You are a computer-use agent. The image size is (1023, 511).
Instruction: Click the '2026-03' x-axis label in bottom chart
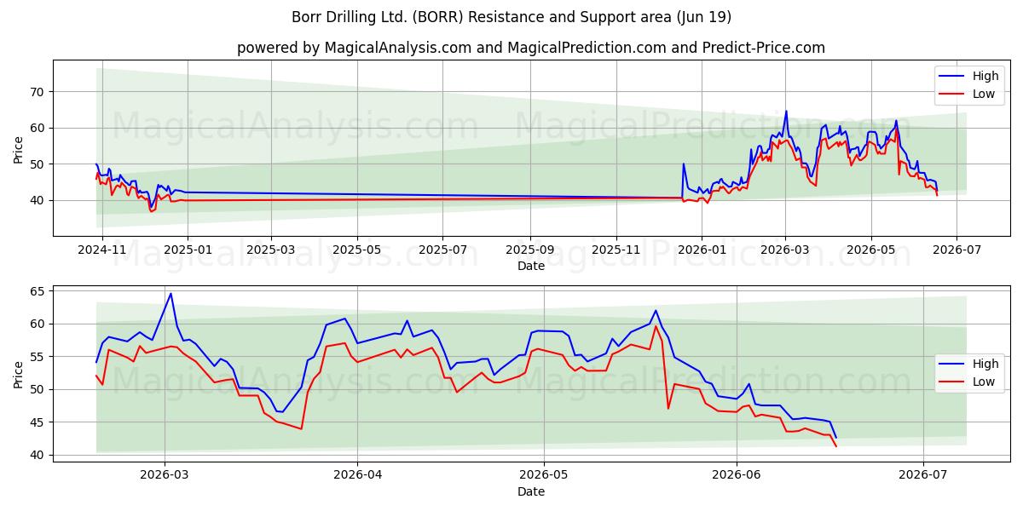point(165,476)
